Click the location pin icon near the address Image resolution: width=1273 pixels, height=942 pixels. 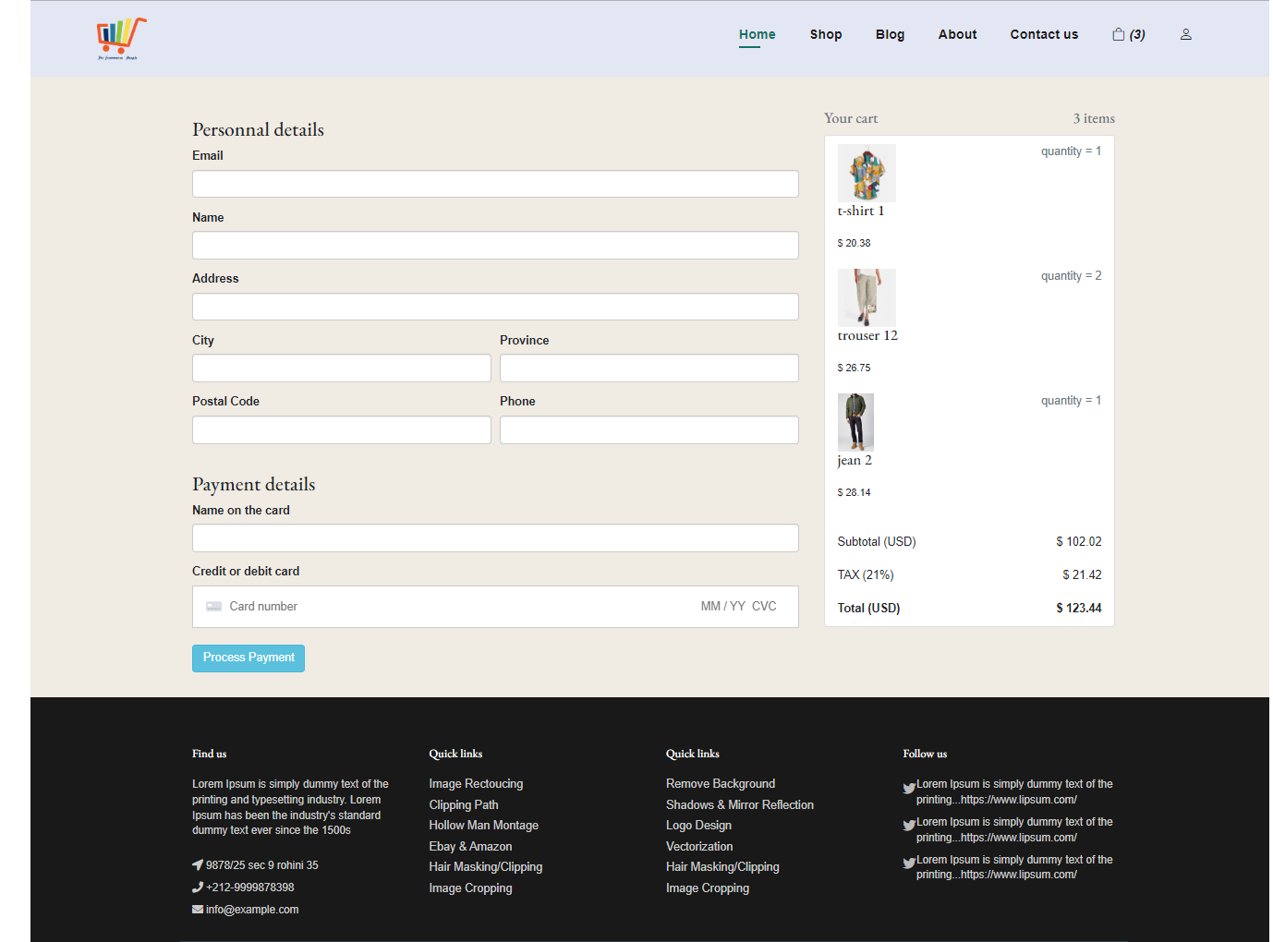197,864
